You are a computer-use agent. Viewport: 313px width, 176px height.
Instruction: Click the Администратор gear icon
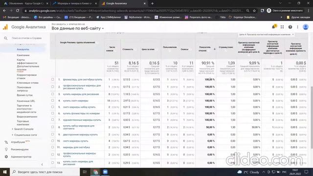(x=6, y=156)
